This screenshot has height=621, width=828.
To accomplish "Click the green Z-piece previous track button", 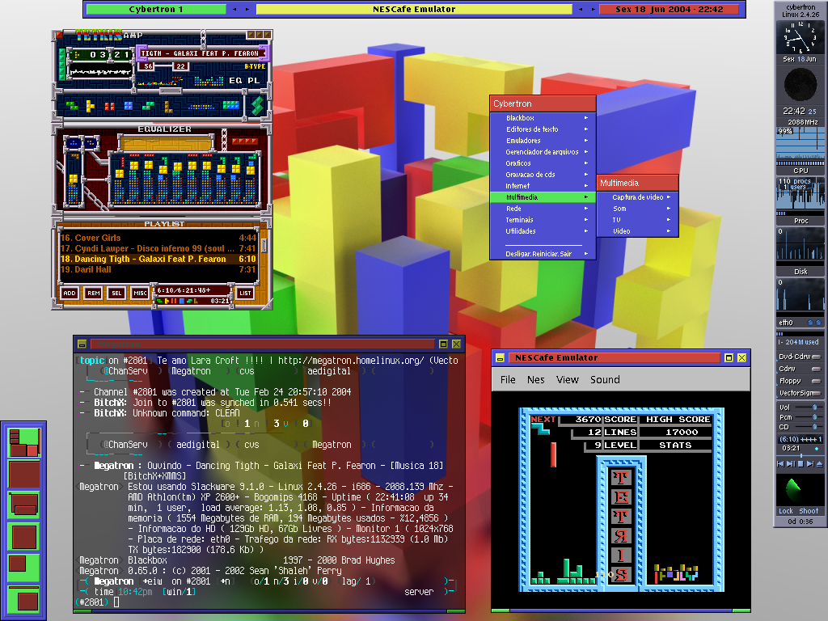I will [x=72, y=106].
